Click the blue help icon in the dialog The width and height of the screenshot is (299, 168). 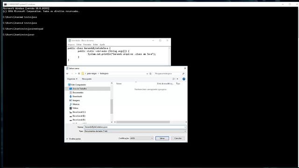pos(184,79)
